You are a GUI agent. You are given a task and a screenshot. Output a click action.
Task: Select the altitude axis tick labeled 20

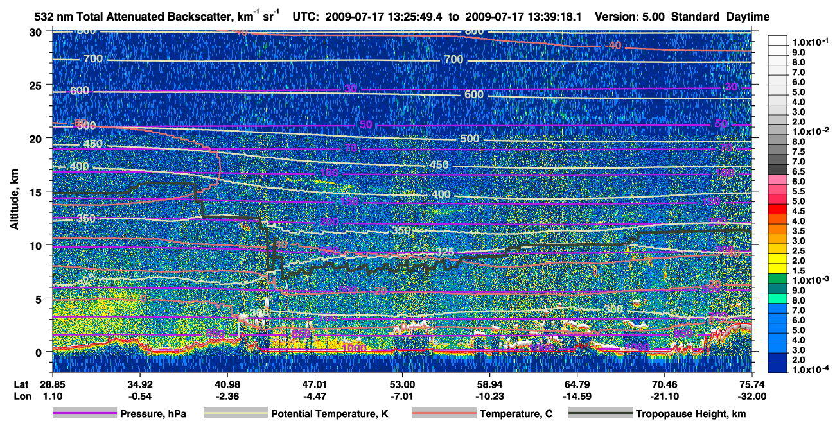point(37,138)
